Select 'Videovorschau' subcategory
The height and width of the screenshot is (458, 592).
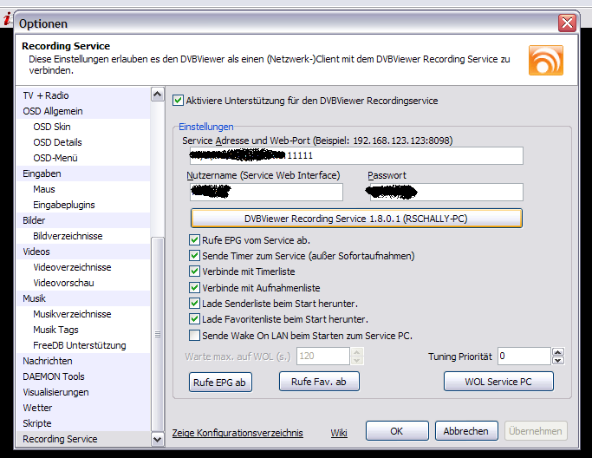coord(83,283)
